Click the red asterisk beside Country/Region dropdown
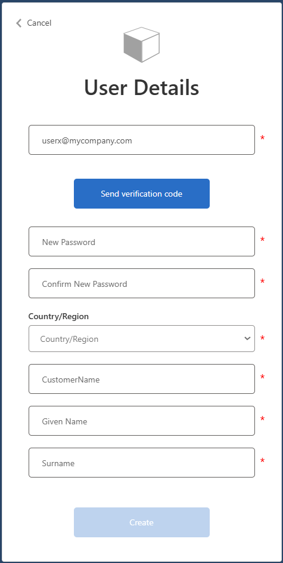 263,338
